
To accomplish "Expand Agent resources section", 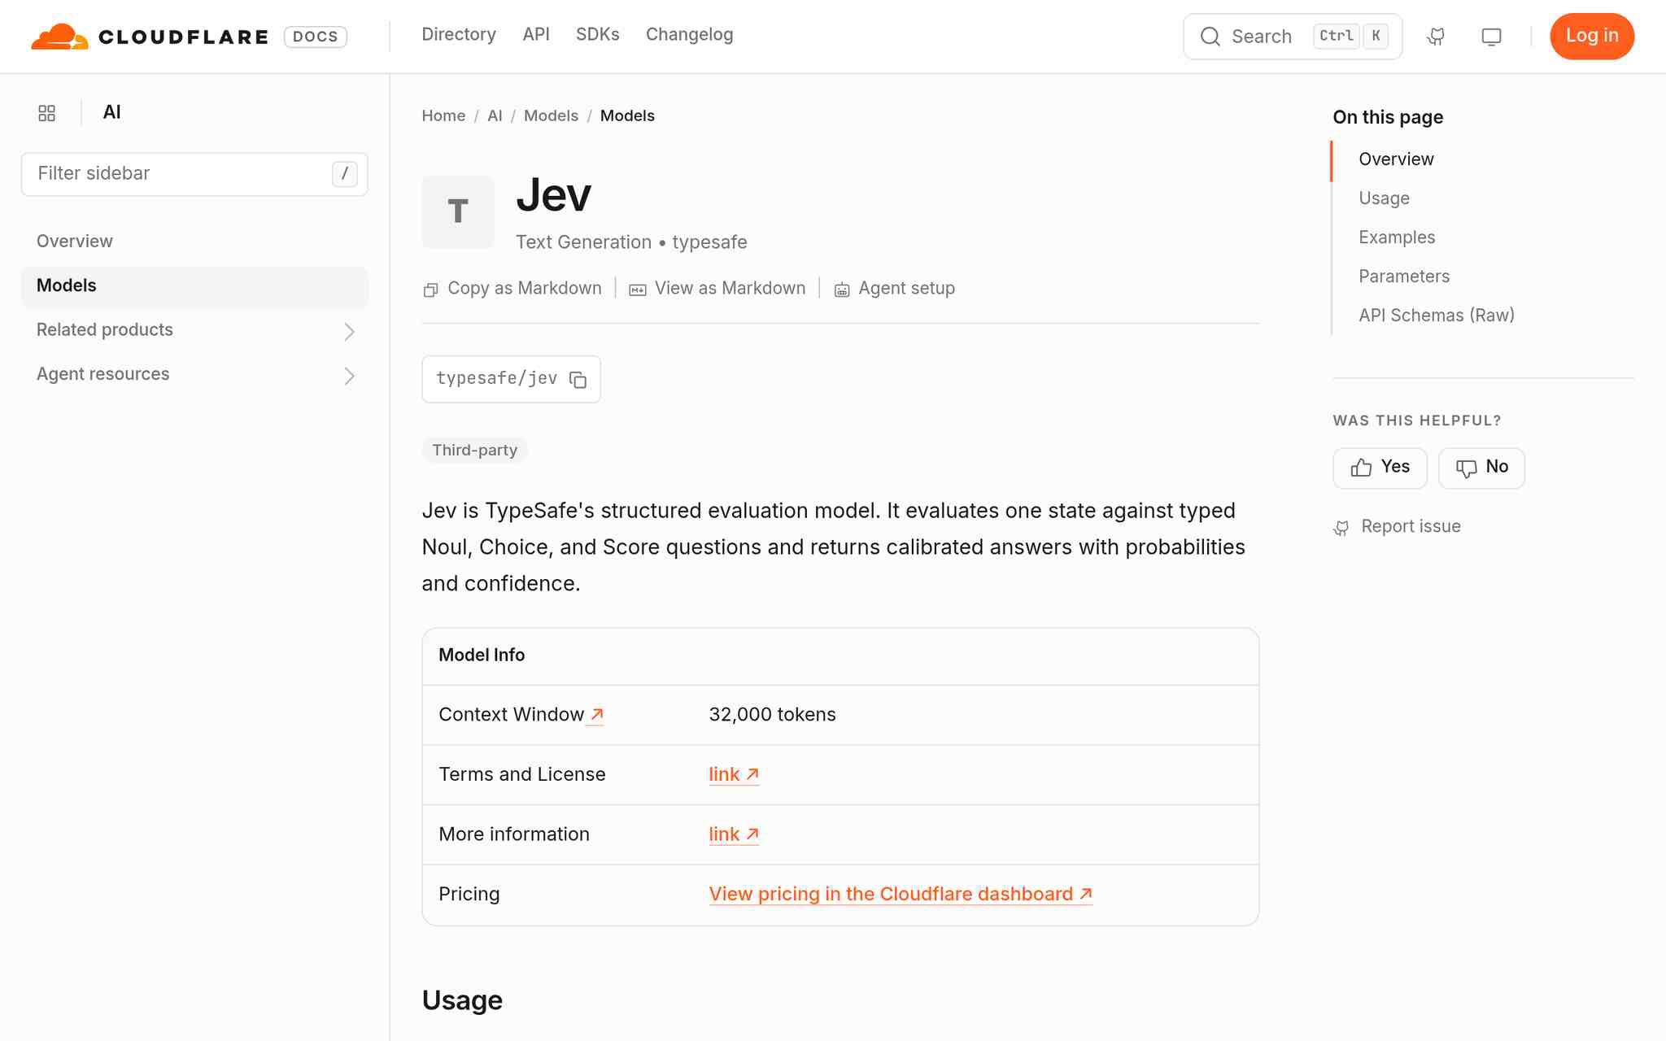I will point(194,375).
